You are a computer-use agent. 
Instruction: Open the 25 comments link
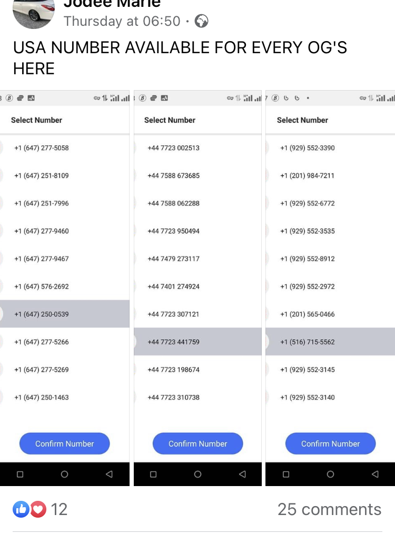click(x=329, y=509)
